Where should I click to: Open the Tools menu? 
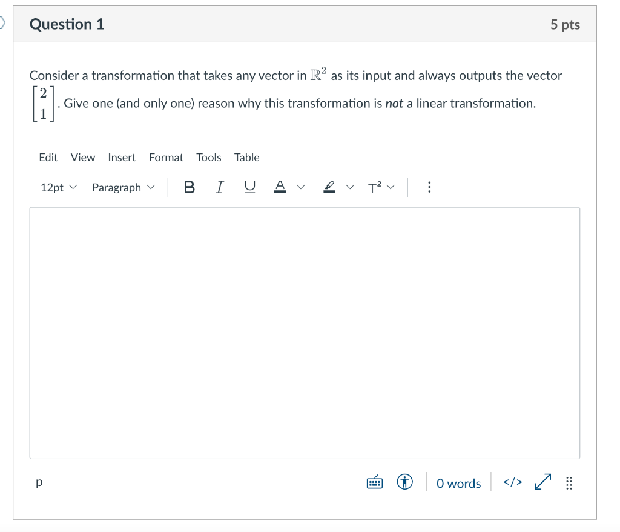point(209,158)
